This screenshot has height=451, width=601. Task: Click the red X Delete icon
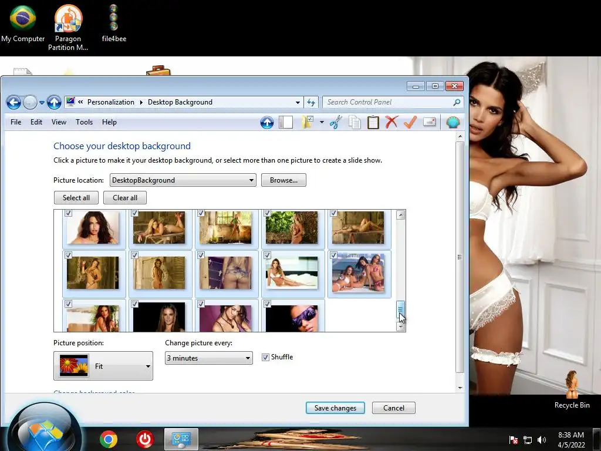click(x=391, y=122)
